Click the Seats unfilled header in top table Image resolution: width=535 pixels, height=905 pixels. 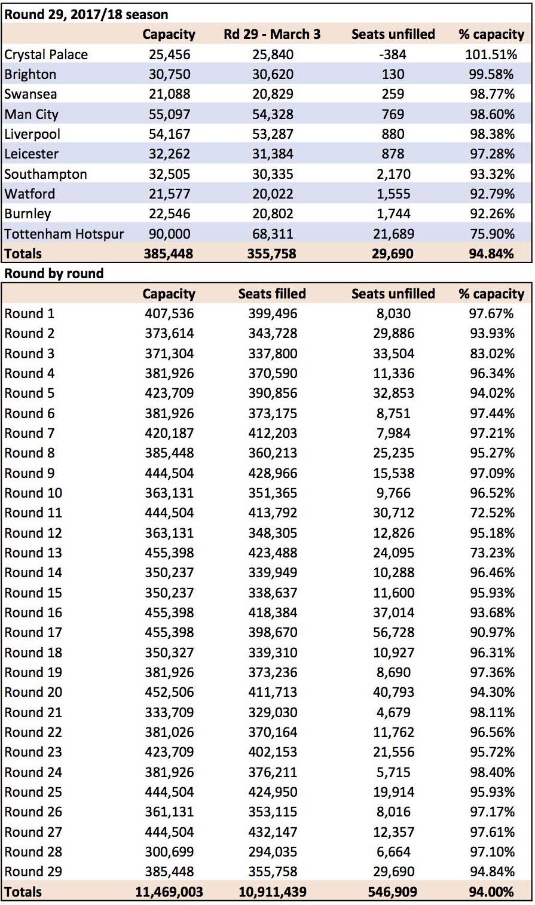click(393, 34)
